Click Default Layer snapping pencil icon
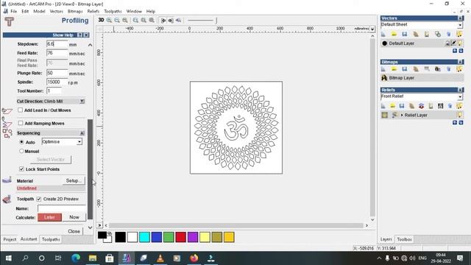The width and height of the screenshot is (471, 265). click(x=454, y=43)
